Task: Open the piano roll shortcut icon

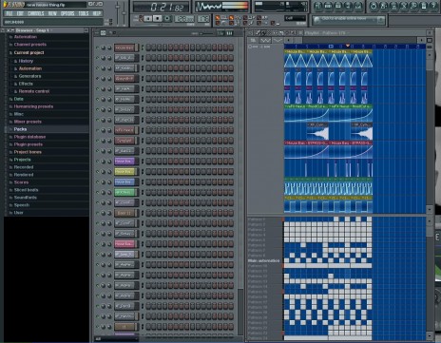Action: click(x=338, y=6)
